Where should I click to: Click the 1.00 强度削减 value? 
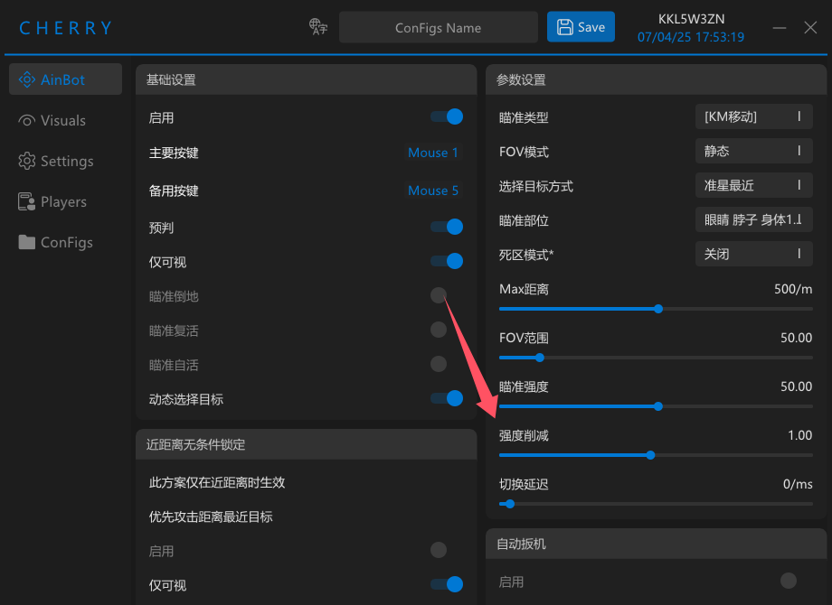pyautogui.click(x=799, y=435)
